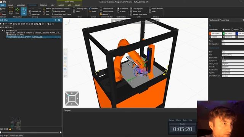Viewport: 244px width, 137px height.
Task: Collapse the MAIN Main_Job tree node
Action: (2, 31)
